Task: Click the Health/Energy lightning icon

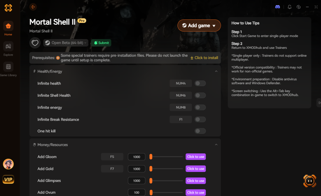Action: [34, 71]
